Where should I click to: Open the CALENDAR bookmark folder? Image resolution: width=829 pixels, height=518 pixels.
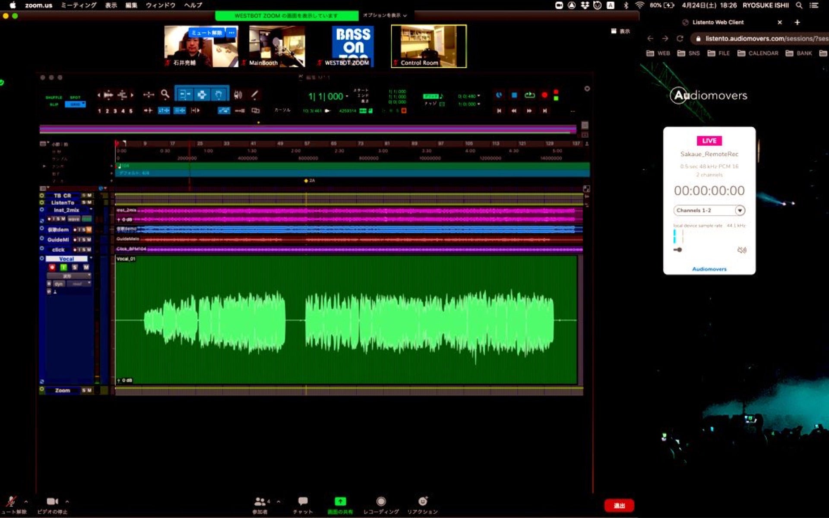758,53
